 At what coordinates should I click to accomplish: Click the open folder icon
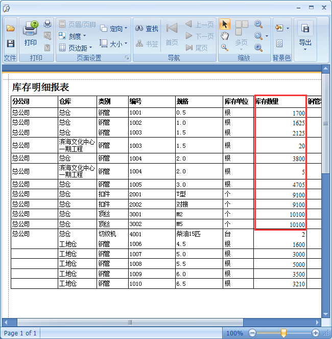pos(10,29)
